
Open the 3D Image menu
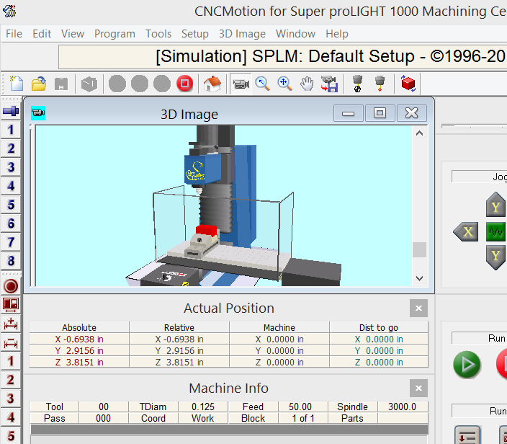tap(242, 34)
